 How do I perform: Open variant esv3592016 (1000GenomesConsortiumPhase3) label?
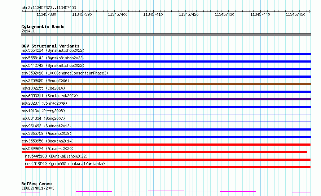click(x=65, y=73)
